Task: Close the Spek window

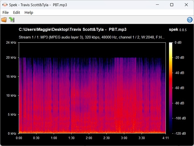Action: (x=186, y=5)
